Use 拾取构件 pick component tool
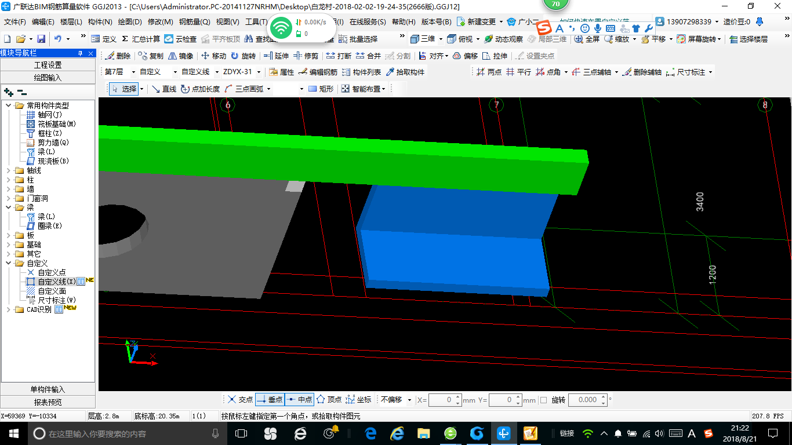Viewport: 792px width, 445px height. (405, 72)
